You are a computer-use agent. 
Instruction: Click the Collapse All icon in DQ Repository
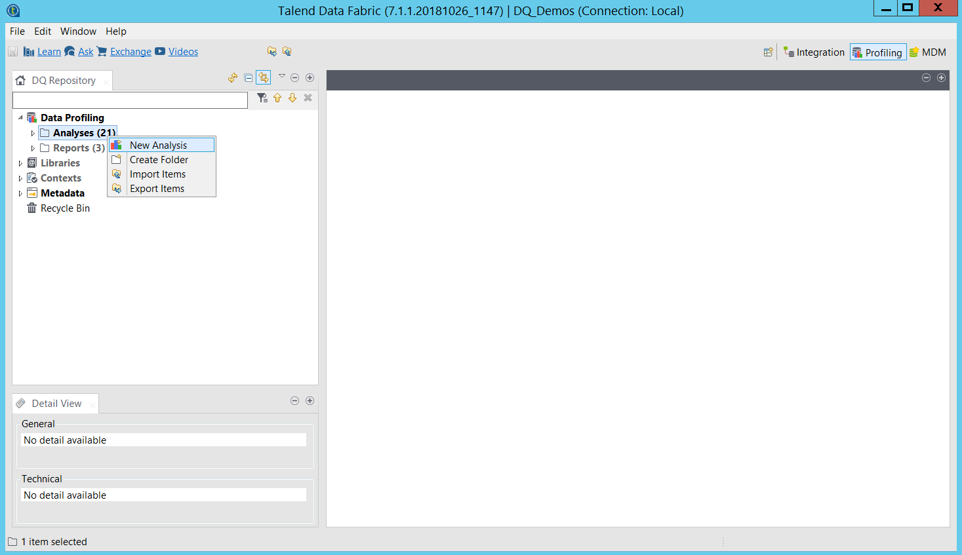point(249,78)
